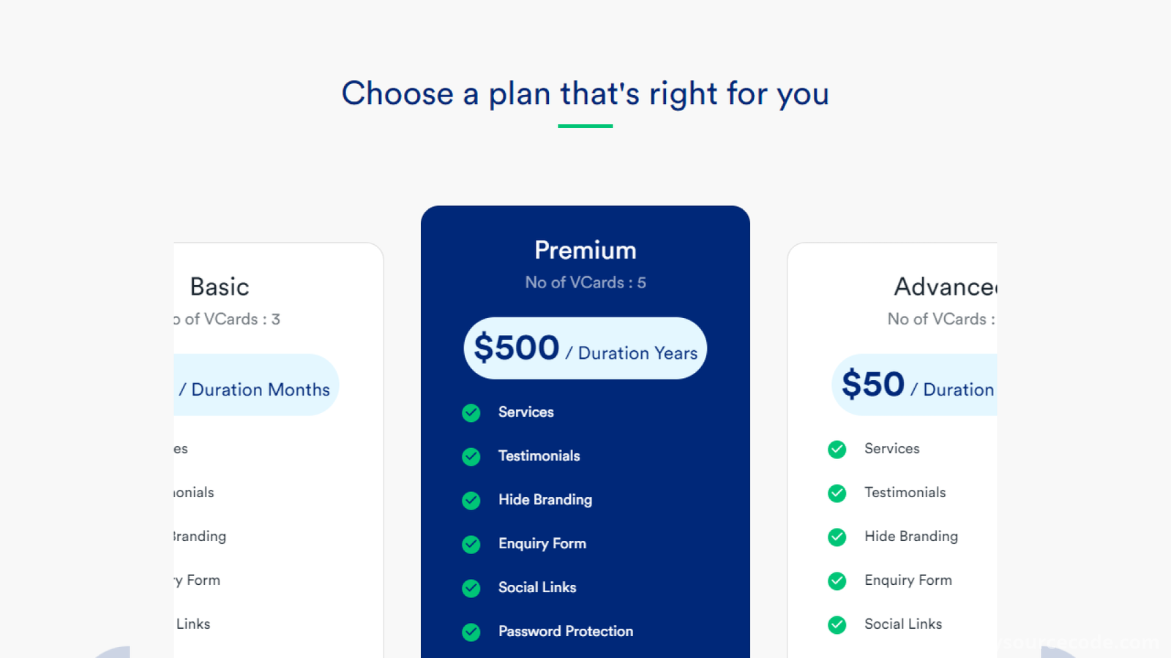Click the Basic plan Duration Months badge
1171x658 pixels.
coord(256,385)
